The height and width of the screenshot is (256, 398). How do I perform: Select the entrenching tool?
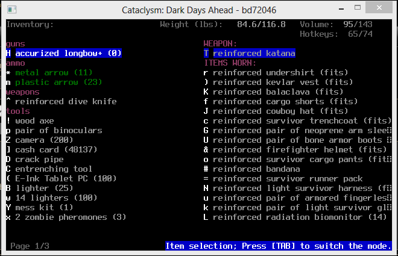[x=49, y=169]
